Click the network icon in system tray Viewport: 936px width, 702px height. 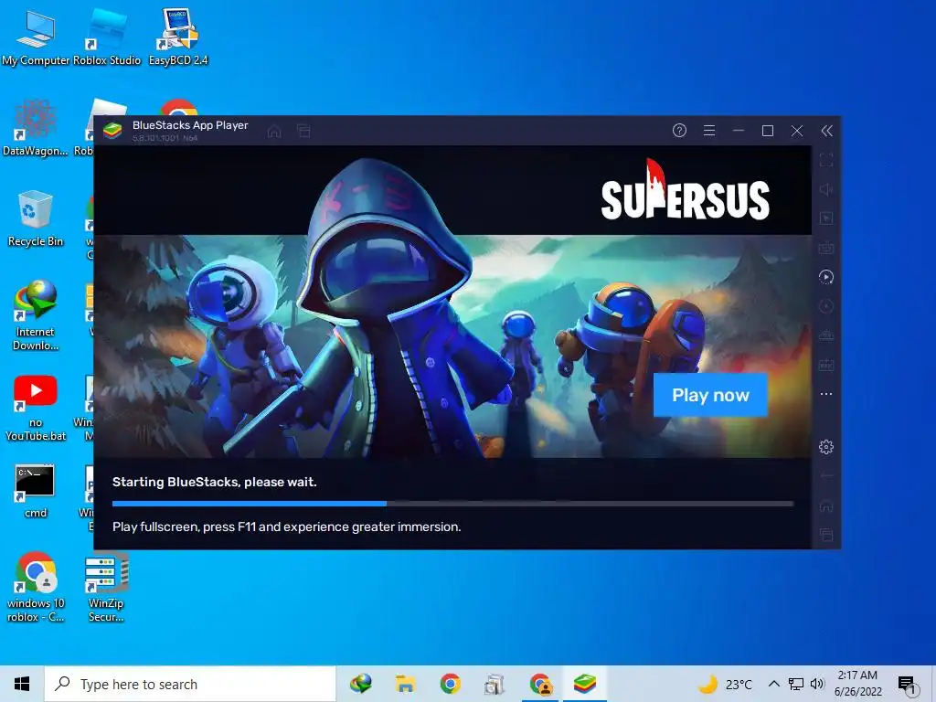click(796, 684)
